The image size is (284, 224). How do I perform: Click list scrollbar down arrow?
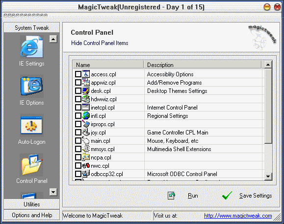coord(268,176)
